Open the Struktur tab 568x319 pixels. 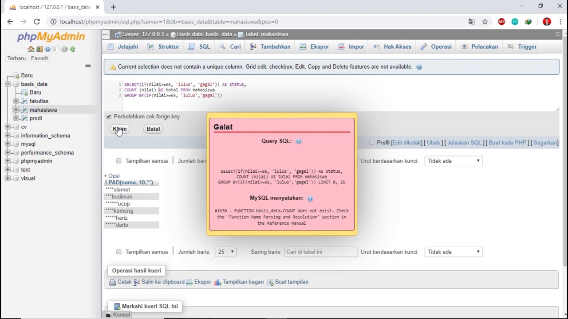click(163, 47)
